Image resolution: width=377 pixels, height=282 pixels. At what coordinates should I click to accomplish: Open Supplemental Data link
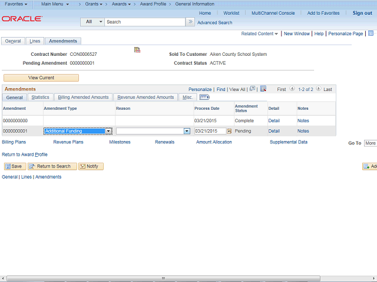tap(289, 142)
